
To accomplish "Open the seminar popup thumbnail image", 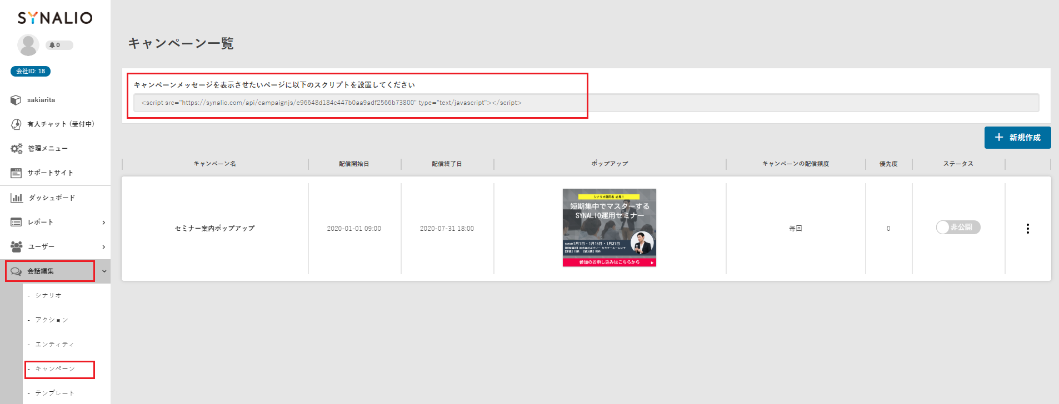I will click(x=610, y=228).
